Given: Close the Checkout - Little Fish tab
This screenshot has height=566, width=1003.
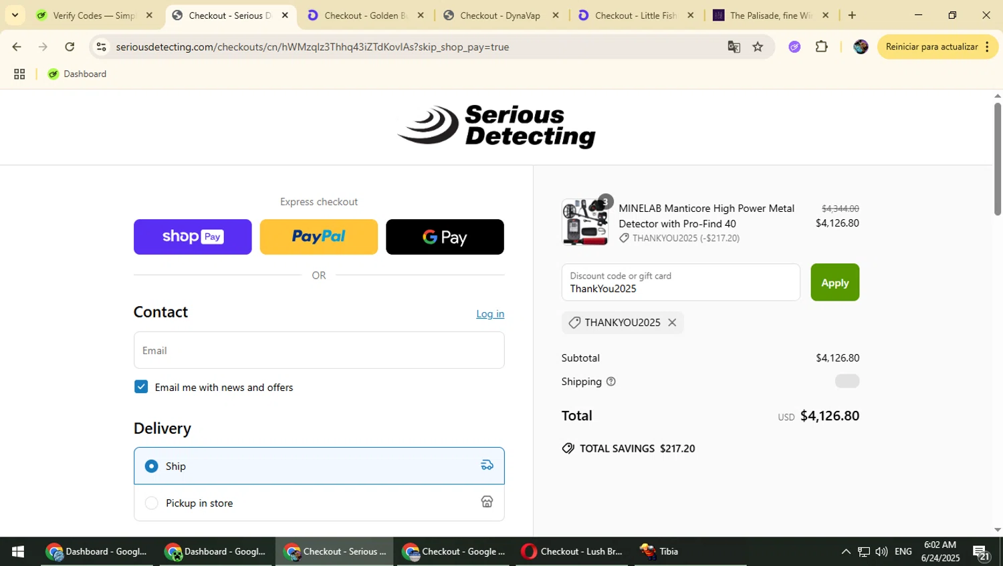Looking at the screenshot, I should coord(691,15).
